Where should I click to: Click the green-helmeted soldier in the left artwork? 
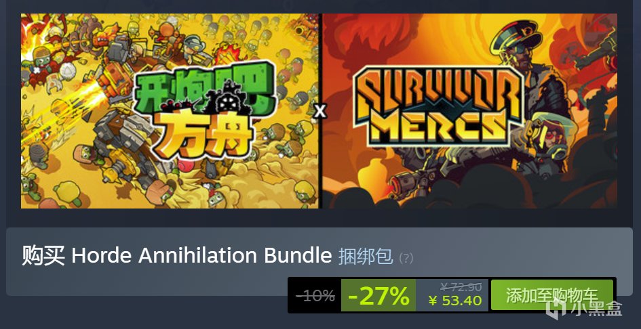coord(193,46)
